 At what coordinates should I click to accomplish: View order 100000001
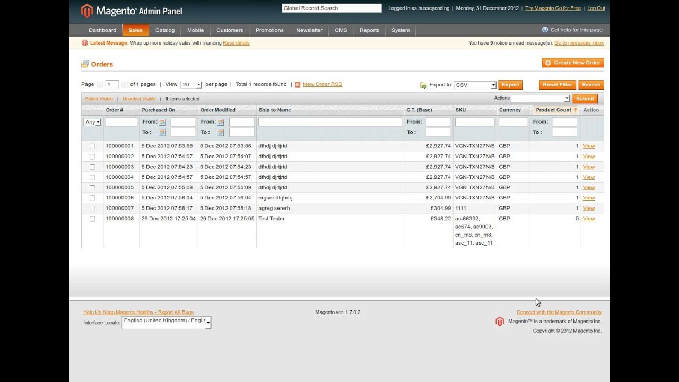[x=589, y=146]
